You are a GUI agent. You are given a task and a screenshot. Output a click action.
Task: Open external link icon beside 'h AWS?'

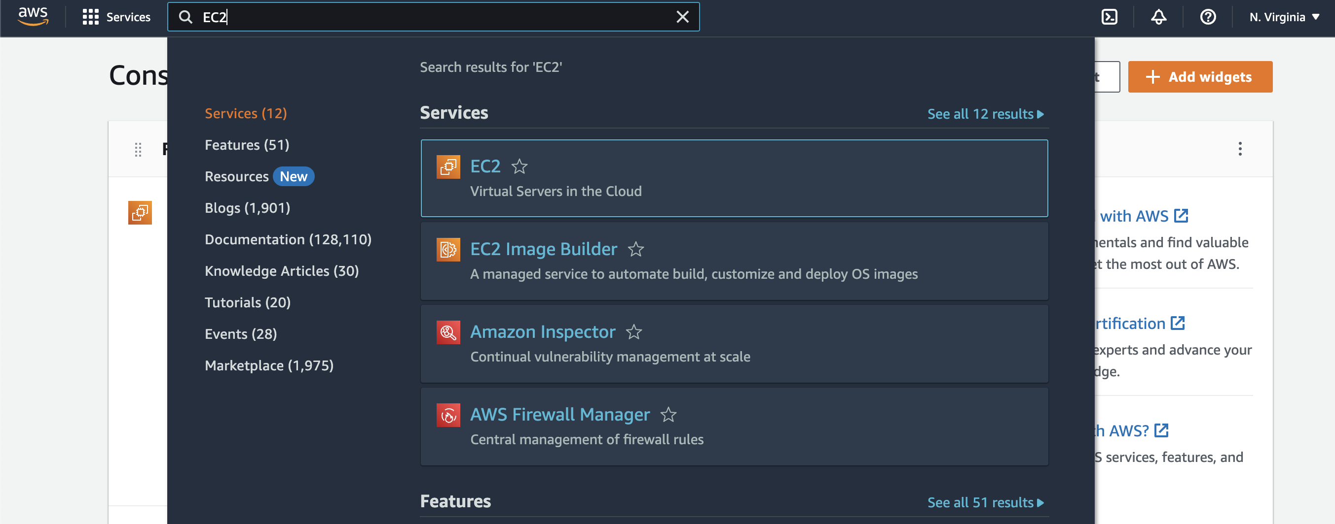pyautogui.click(x=1161, y=430)
